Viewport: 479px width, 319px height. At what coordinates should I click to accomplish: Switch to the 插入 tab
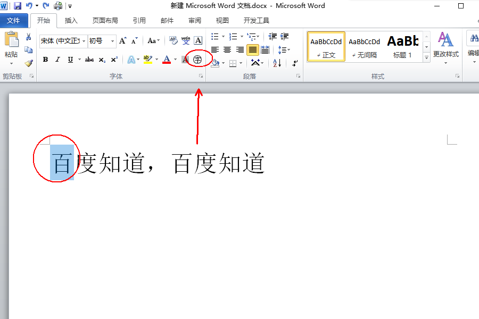point(71,20)
